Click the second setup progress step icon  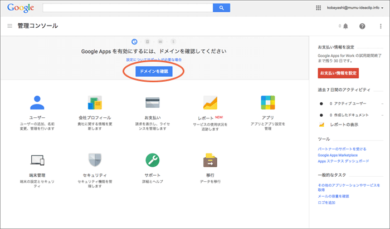pos(147,42)
